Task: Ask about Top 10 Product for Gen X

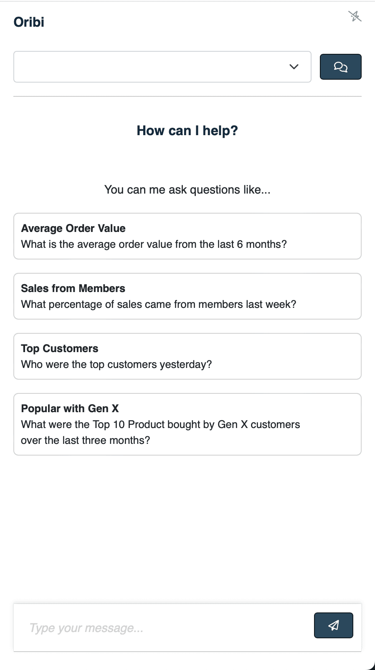Action: pos(160,424)
